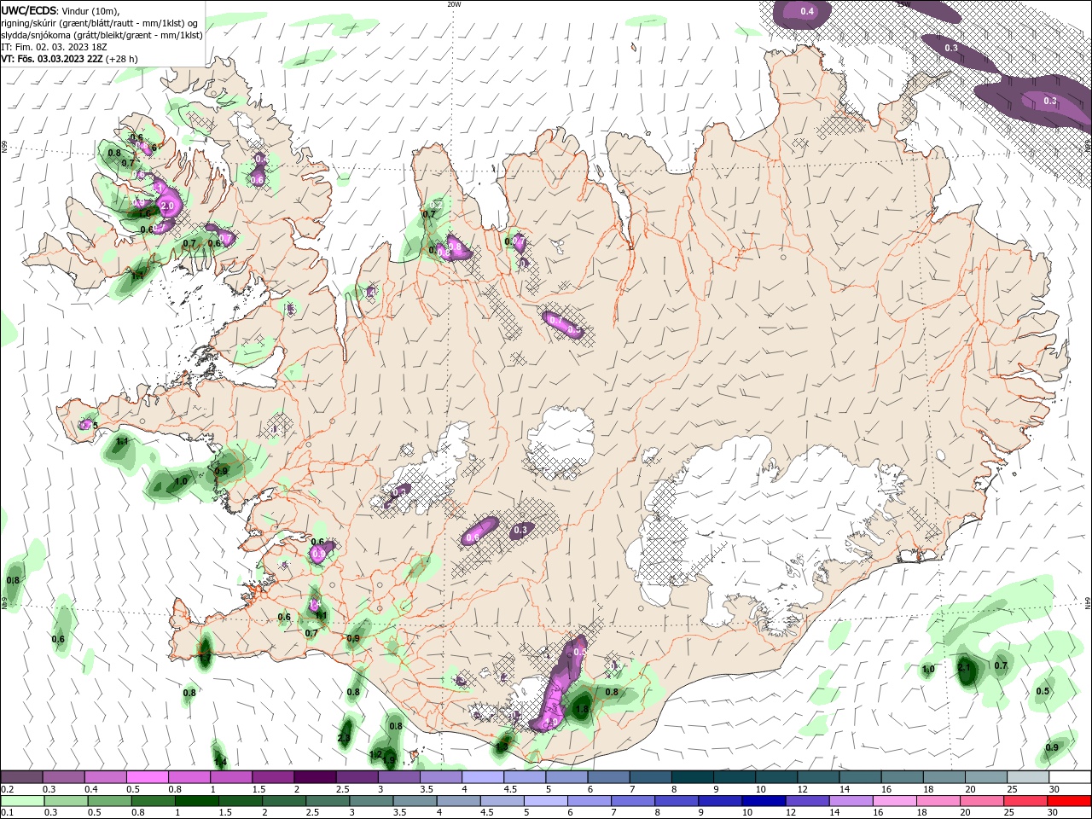The image size is (1092, 819).
Task: Pick the light pink 16 mm rain swatch
Action: [895, 801]
